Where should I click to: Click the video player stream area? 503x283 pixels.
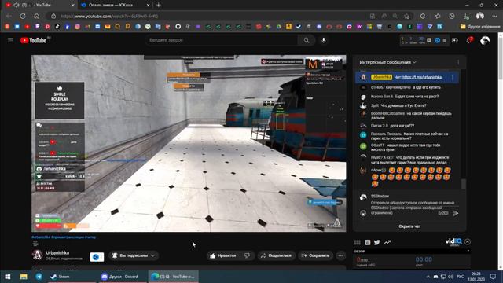coord(189,143)
